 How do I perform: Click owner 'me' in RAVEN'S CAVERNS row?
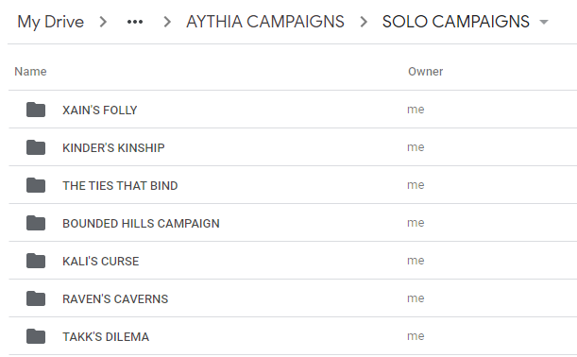[416, 298]
